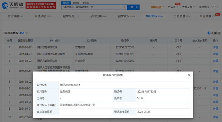This screenshot has height=122, width=222.
Task: Select the 查公司 search tab
Action: click(66, 3)
